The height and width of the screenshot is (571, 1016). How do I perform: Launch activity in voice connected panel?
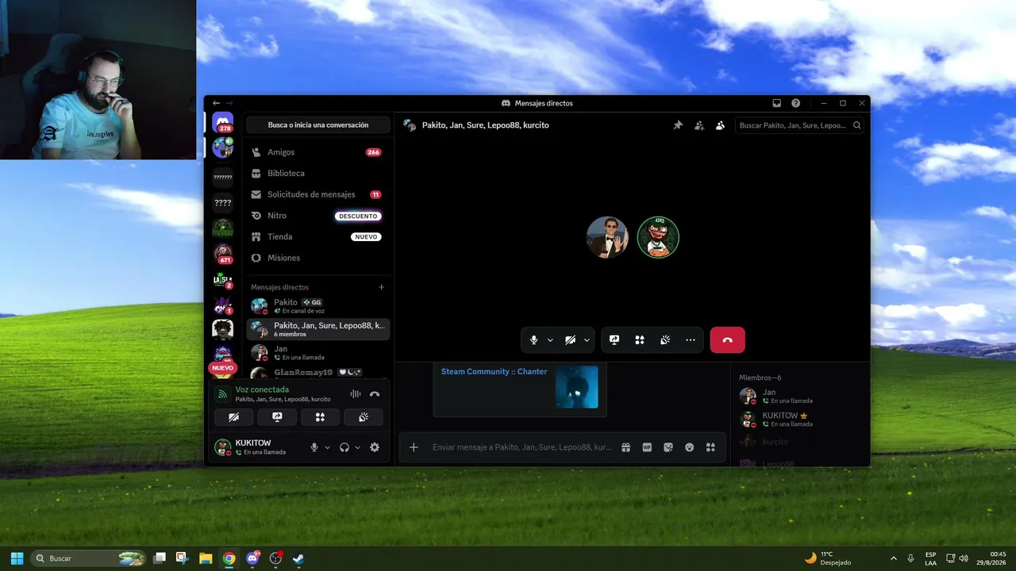coord(320,416)
